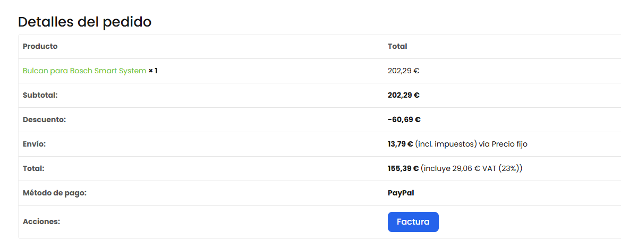Viewport: 621px width, 248px height.
Task: Click the Acciones label
Action: tap(41, 221)
